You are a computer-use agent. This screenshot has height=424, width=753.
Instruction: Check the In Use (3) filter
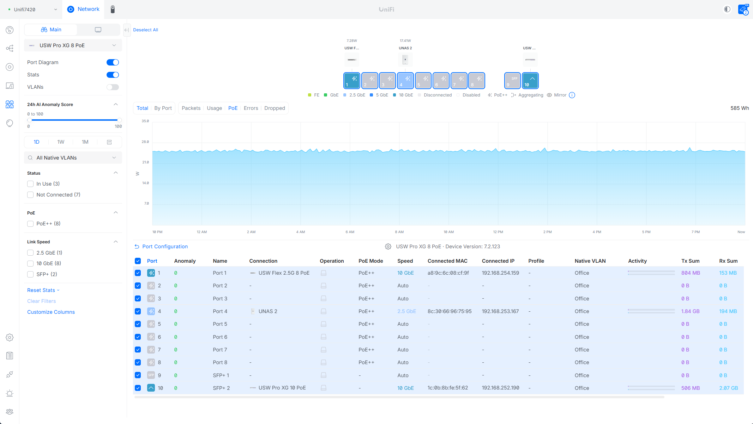click(30, 184)
